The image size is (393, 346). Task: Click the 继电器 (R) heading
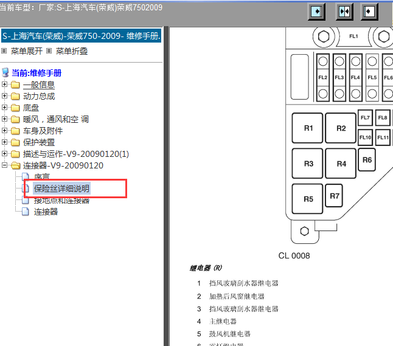[206, 268]
